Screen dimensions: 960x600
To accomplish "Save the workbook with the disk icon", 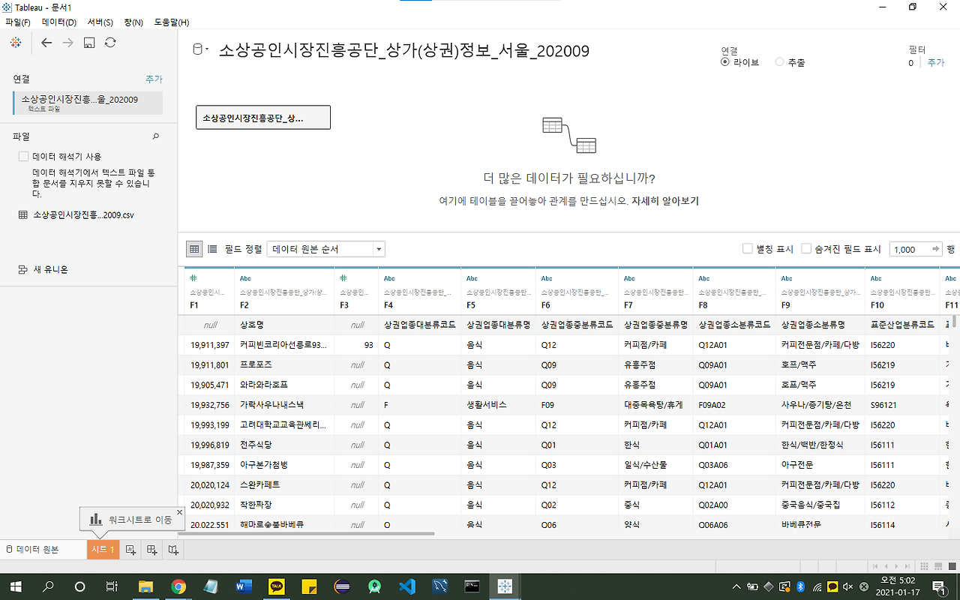I will click(x=89, y=43).
